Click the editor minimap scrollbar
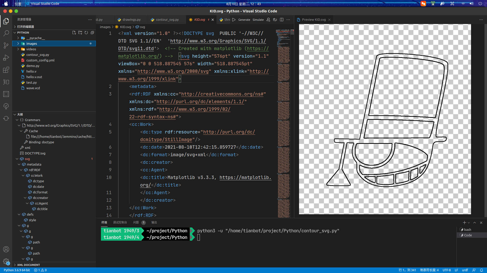 click(x=292, y=32)
